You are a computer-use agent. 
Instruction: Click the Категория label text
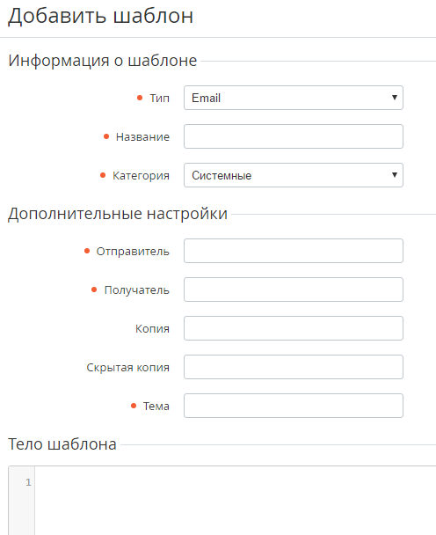click(141, 176)
